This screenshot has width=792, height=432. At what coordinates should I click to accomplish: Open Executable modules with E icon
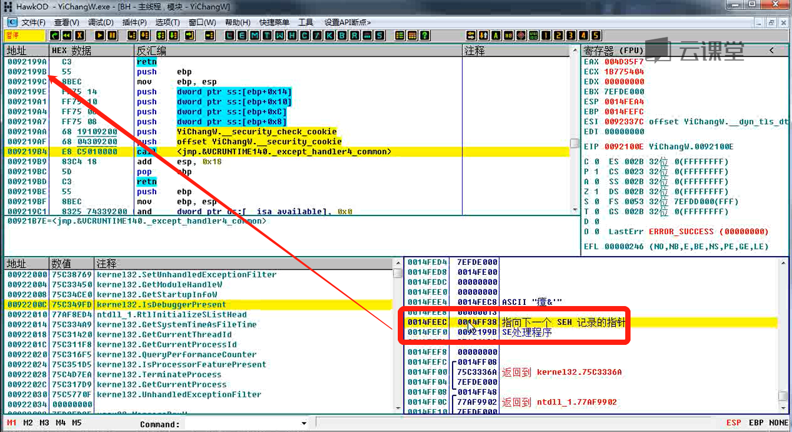[242, 35]
